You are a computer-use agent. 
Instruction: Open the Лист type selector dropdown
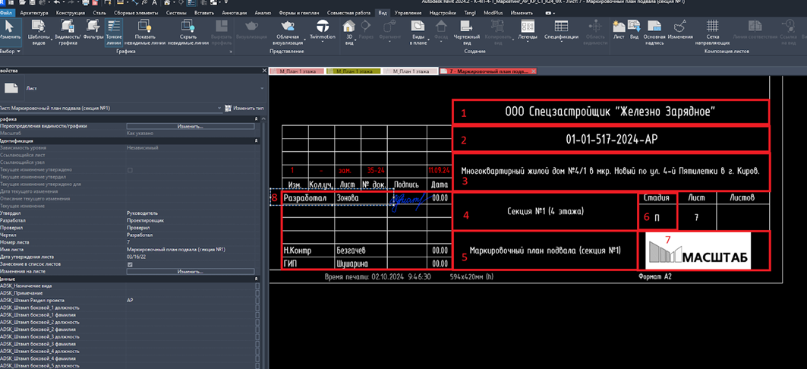click(x=262, y=89)
